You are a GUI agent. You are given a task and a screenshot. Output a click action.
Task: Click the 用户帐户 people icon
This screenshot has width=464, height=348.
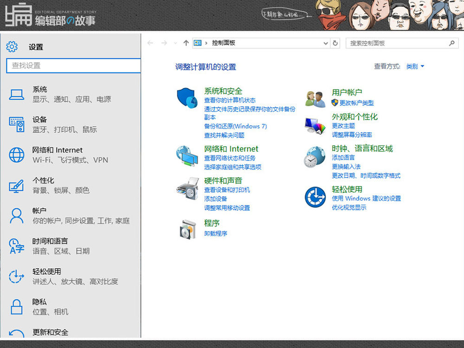tap(315, 99)
